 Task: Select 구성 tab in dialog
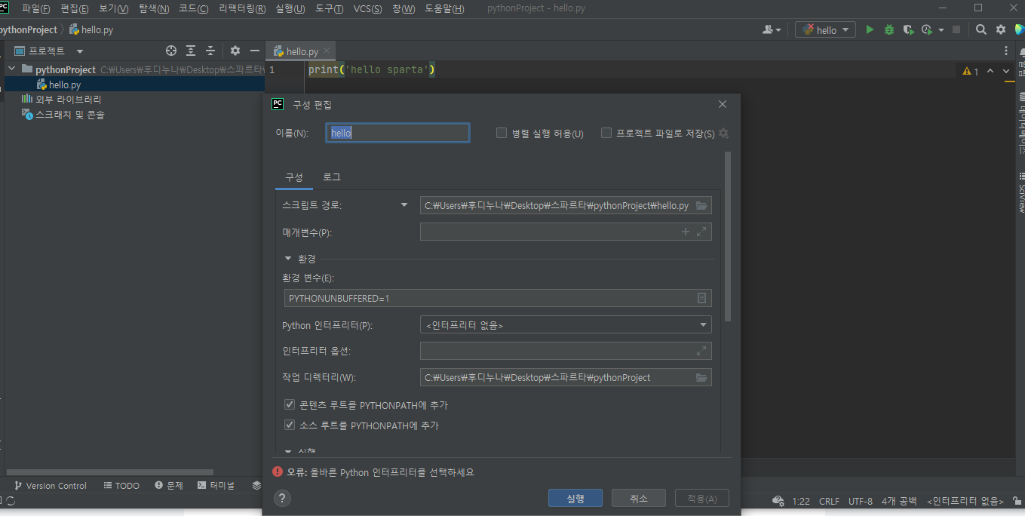pyautogui.click(x=293, y=177)
